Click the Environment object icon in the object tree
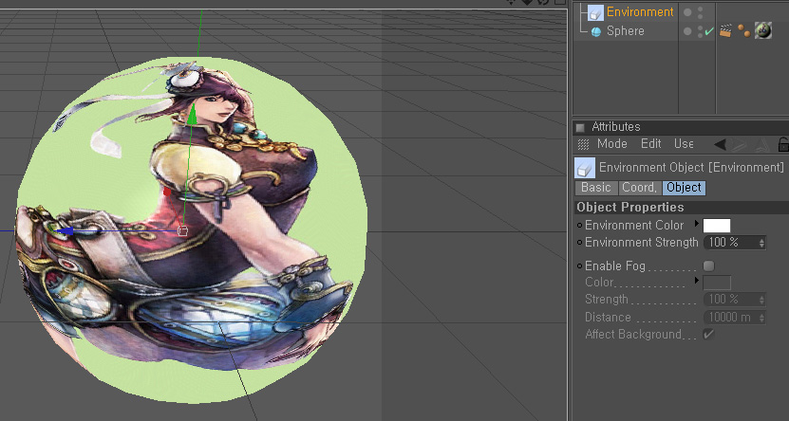The image size is (789, 421). point(594,12)
